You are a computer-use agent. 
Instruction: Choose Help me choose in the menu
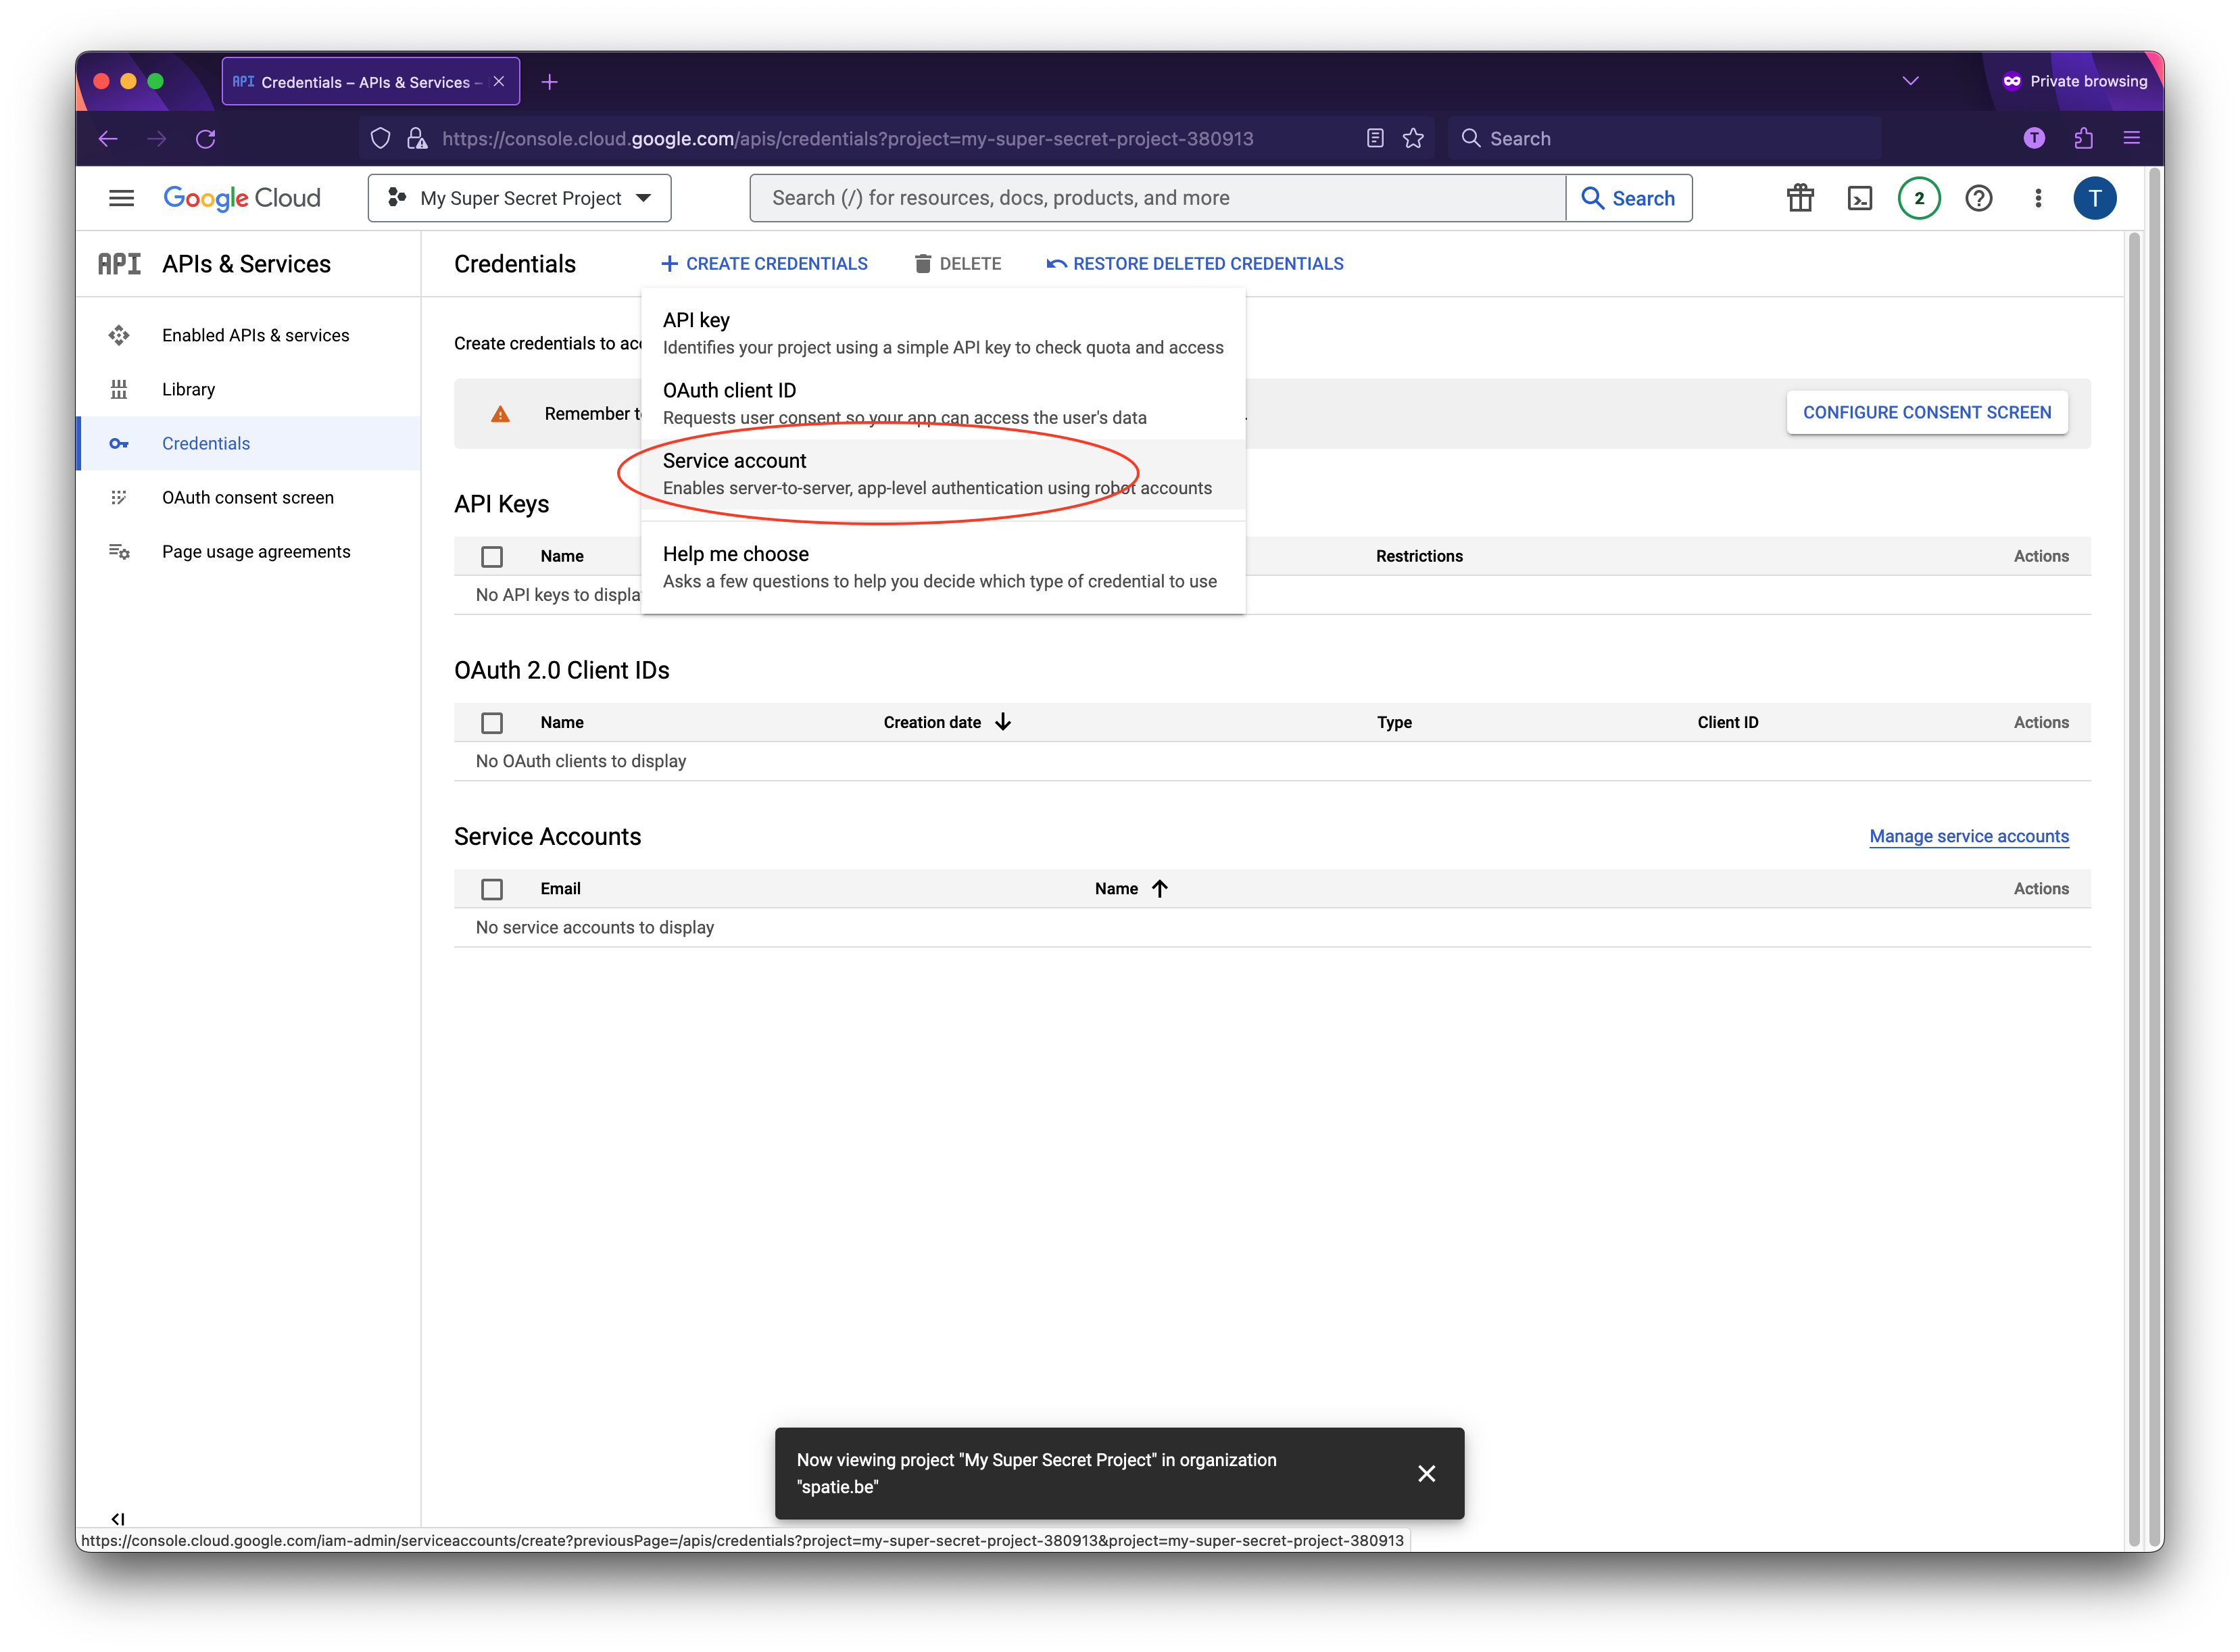point(736,554)
